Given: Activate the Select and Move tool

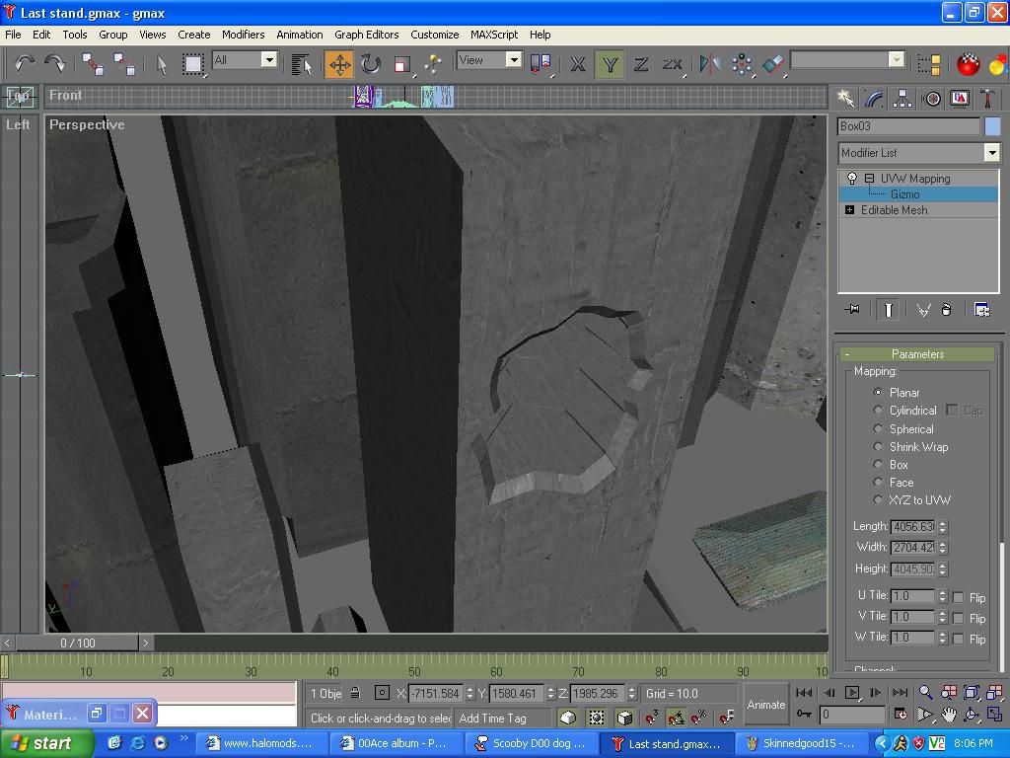Looking at the screenshot, I should click(x=339, y=64).
